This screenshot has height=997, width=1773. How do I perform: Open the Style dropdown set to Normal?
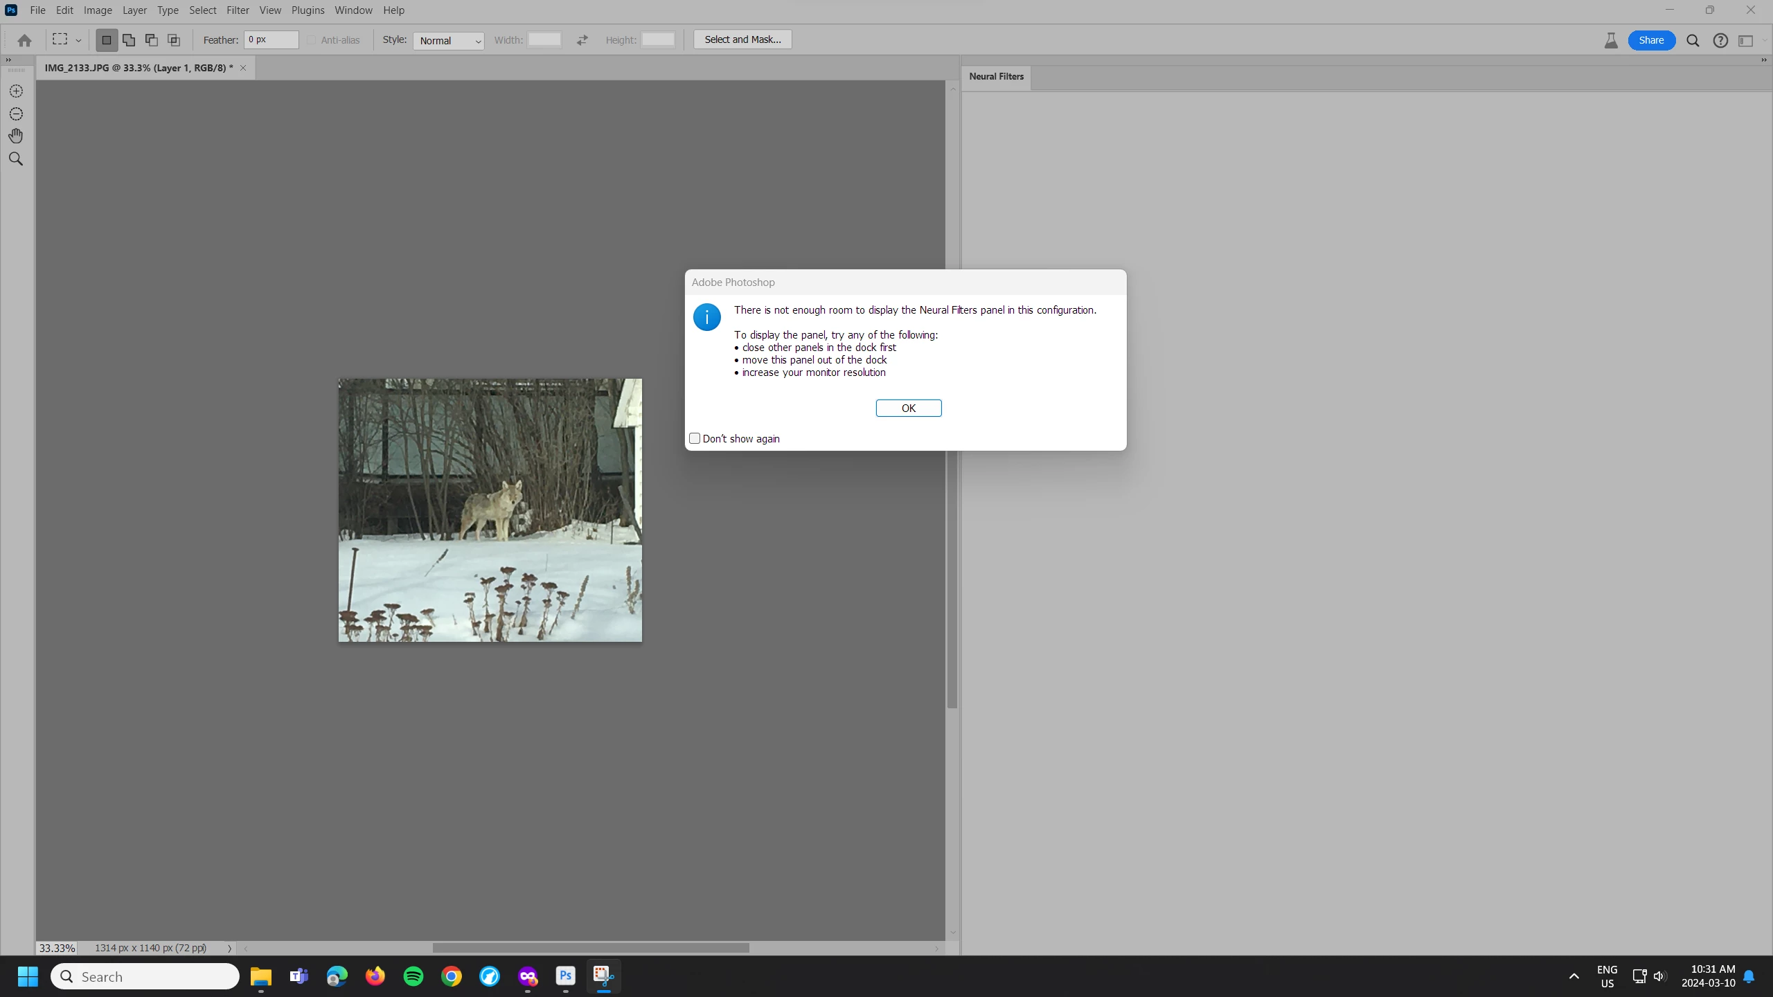pyautogui.click(x=448, y=41)
